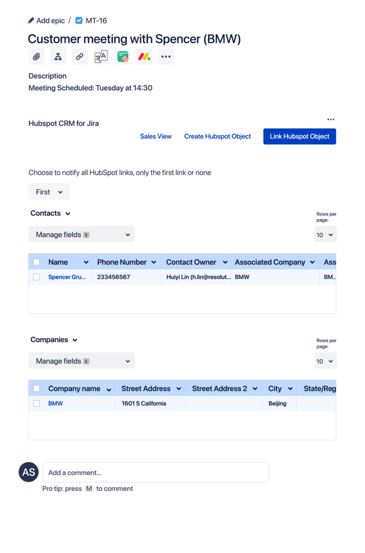Open the add child issue hierarchy icon
The height and width of the screenshot is (553, 365).
(58, 56)
